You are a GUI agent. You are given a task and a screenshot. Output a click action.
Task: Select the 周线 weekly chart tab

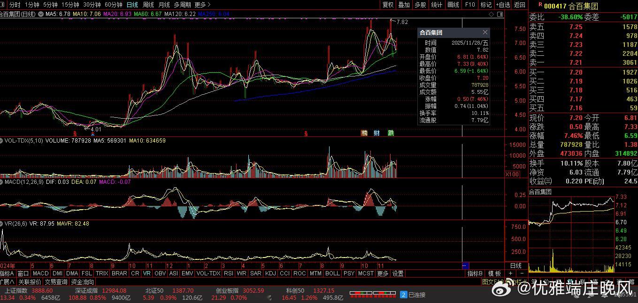pos(148,5)
